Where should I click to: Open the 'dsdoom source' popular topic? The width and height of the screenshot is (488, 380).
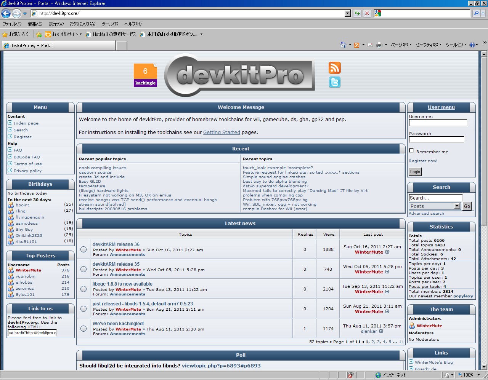pos(95,172)
